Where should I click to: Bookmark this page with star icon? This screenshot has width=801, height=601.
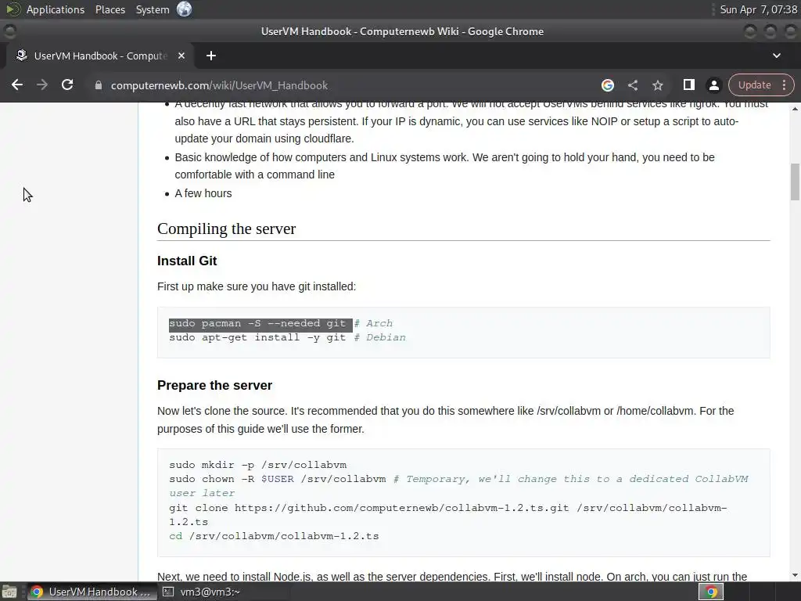pyautogui.click(x=657, y=85)
